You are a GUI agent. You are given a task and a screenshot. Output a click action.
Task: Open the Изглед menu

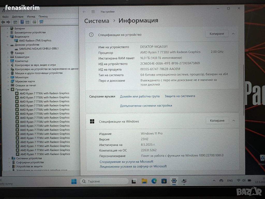tap(31, 16)
